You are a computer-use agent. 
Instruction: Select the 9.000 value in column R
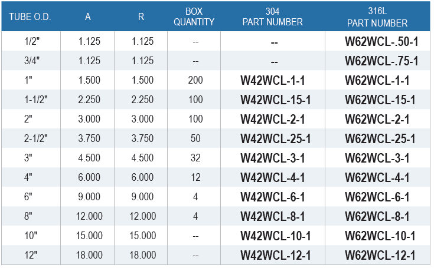coord(142,197)
